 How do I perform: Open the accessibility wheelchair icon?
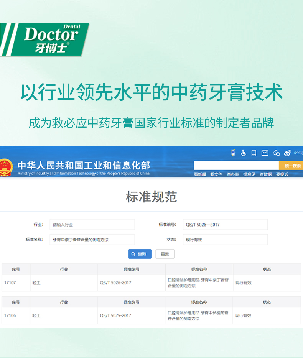(243, 153)
